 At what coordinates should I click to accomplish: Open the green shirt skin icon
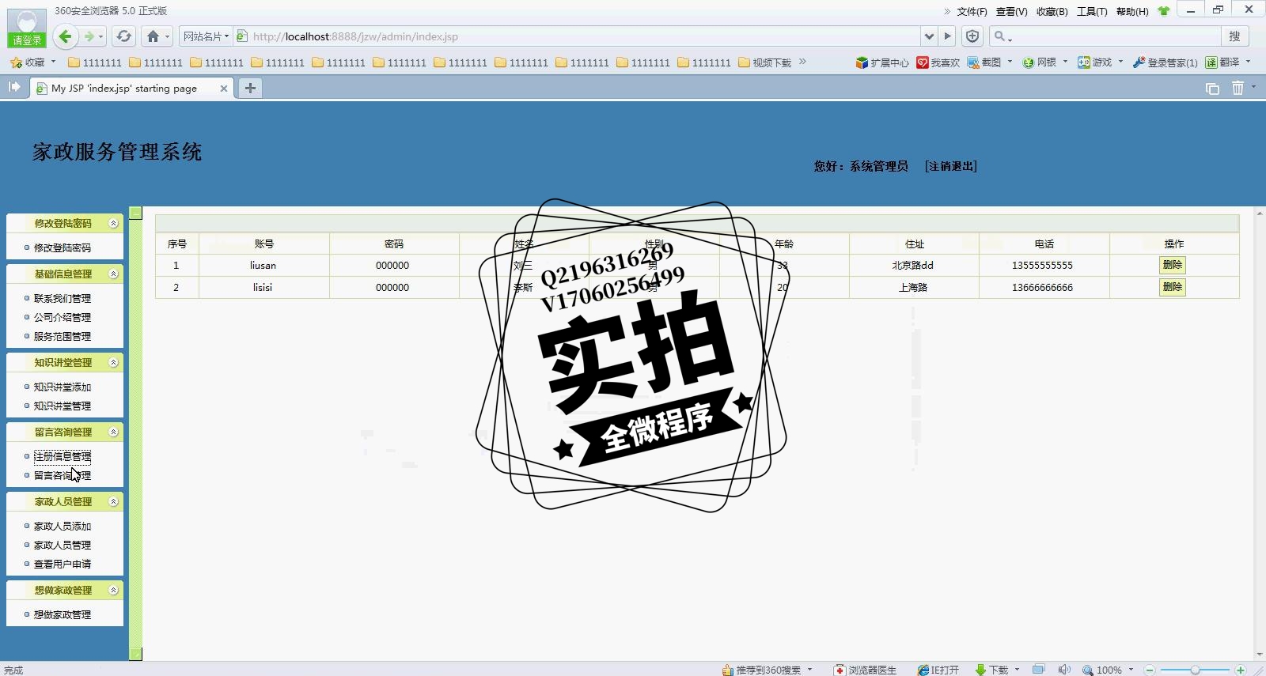coord(1163,11)
